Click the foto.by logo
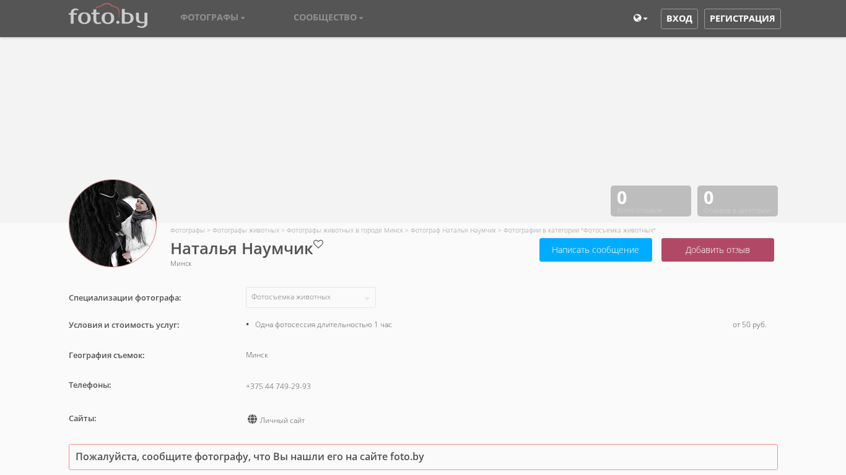 coord(108,16)
